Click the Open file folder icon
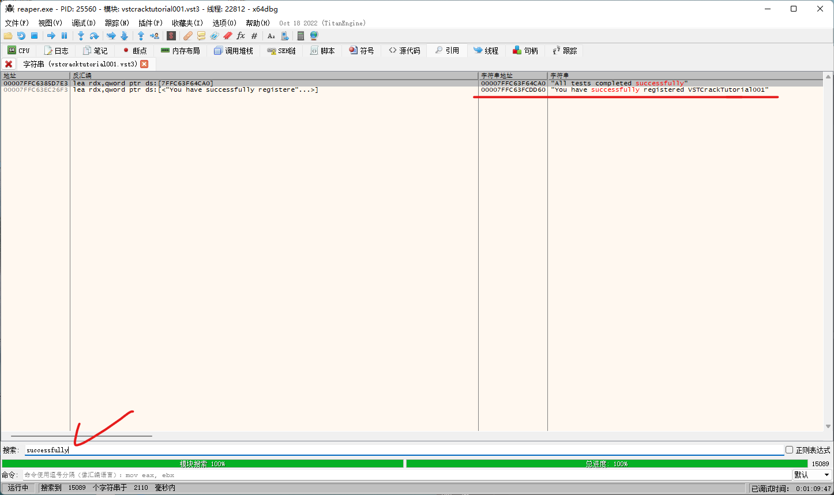Viewport: 834px width, 495px height. point(8,36)
